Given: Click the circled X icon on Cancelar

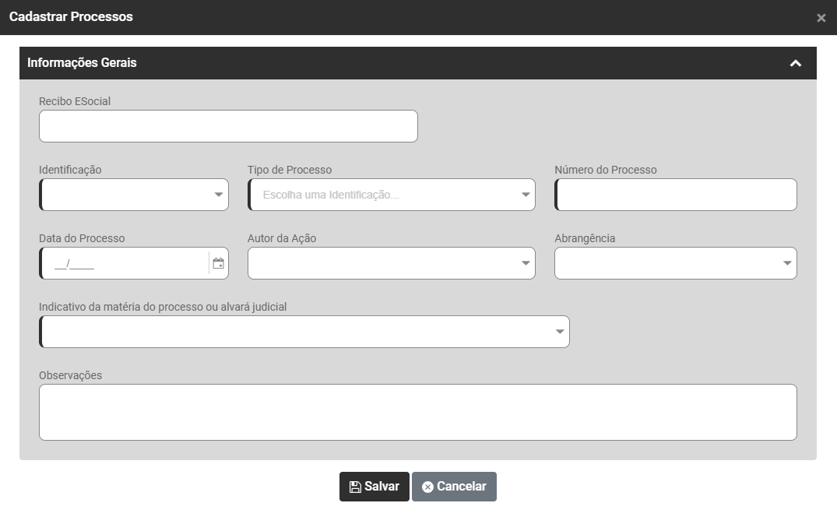Looking at the screenshot, I should [427, 487].
